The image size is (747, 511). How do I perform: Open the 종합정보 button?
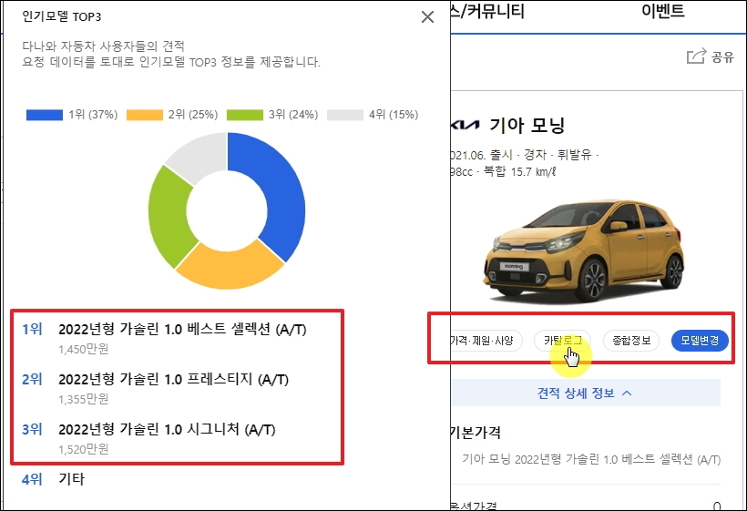(x=631, y=341)
